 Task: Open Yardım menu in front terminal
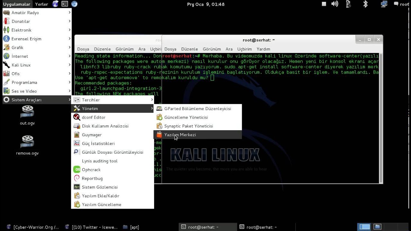click(263, 49)
